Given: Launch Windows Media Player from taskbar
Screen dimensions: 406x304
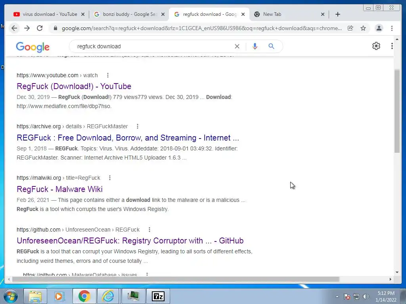Looking at the screenshot, I should pos(59,296).
